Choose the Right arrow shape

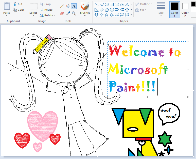117,10
